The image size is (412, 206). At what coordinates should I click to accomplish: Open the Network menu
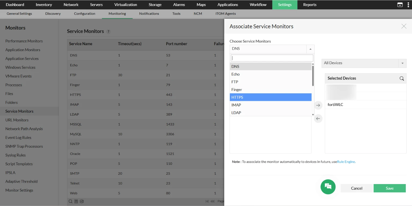[x=71, y=5]
